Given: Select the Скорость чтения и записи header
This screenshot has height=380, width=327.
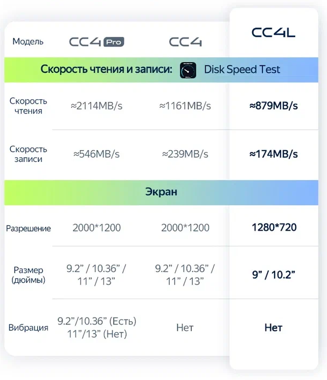Looking at the screenshot, I should coord(107,69).
